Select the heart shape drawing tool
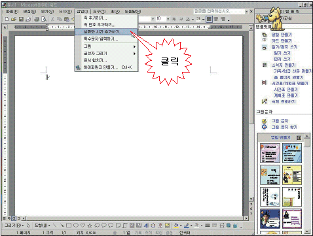This screenshot has width=313, height=236. point(83,226)
